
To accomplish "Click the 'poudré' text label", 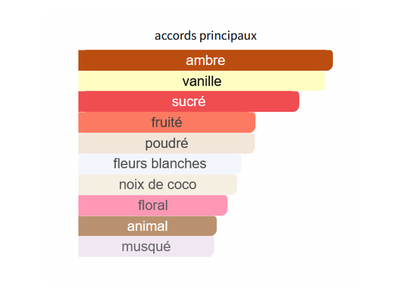I will click(x=167, y=143).
